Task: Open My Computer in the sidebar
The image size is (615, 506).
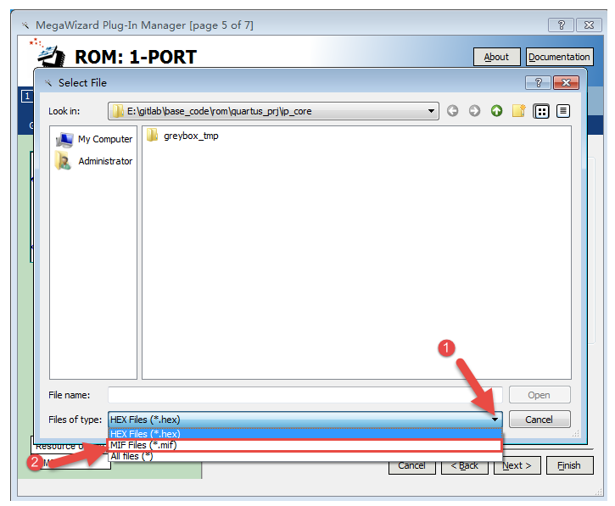Action: click(x=94, y=139)
